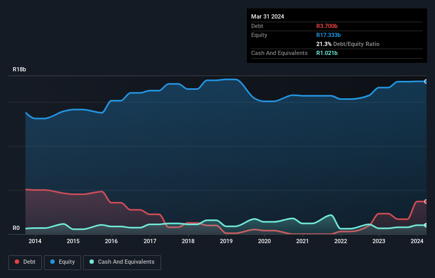Click the Debt label in tooltip
Viewport: 435px width, 278px height.
pyautogui.click(x=257, y=26)
